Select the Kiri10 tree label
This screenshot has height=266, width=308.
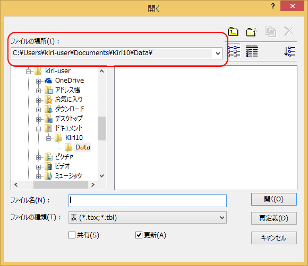tap(74, 138)
